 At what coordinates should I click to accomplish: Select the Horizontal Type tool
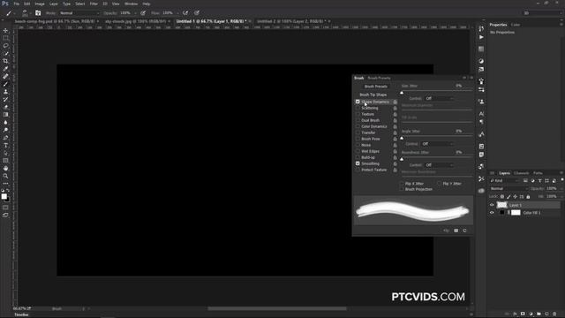coord(5,145)
